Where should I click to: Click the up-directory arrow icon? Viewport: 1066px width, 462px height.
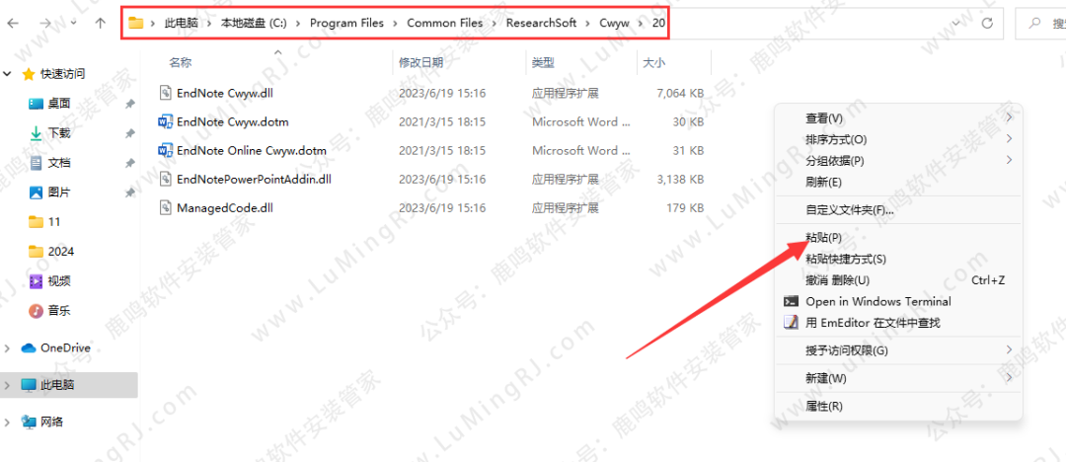(x=100, y=22)
